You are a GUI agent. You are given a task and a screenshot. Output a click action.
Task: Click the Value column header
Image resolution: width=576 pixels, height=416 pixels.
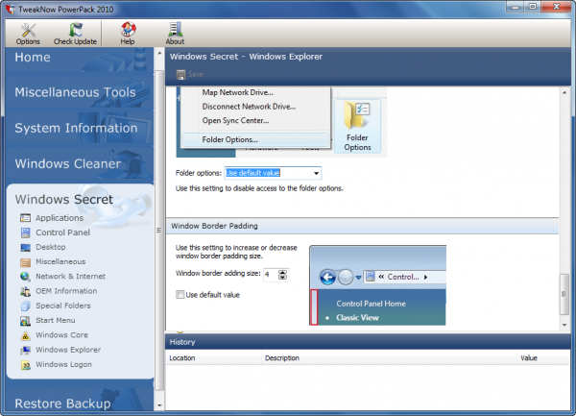(x=543, y=358)
